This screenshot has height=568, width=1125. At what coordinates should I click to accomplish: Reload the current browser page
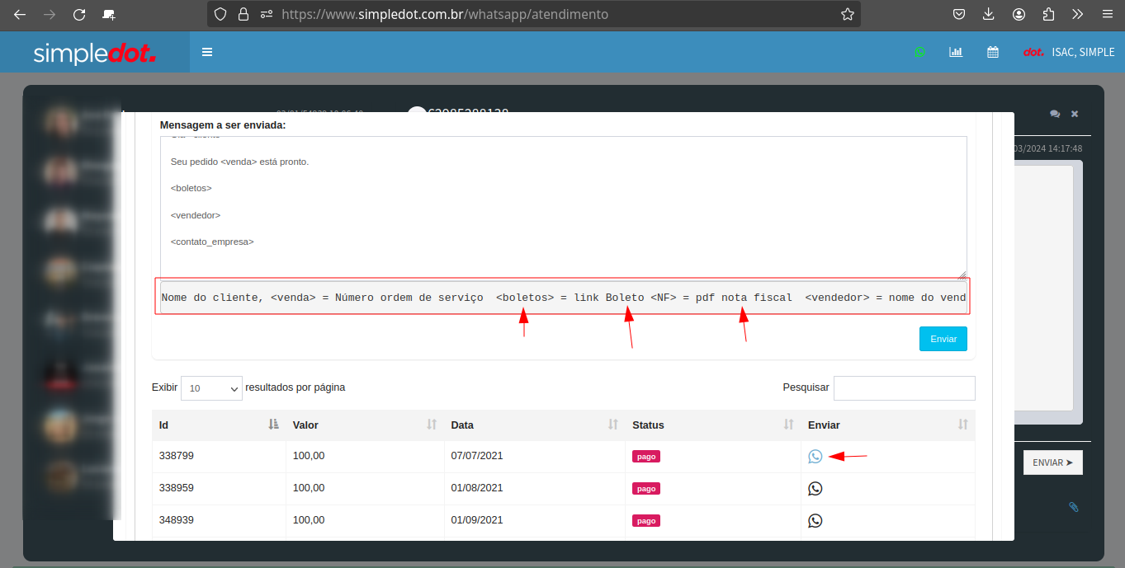click(x=79, y=14)
